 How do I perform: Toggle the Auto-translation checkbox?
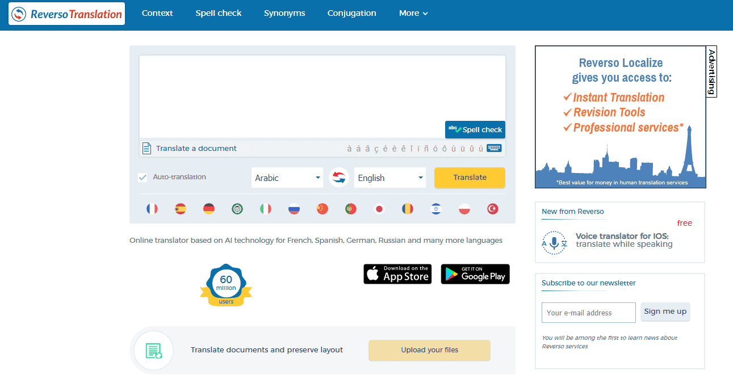pyautogui.click(x=143, y=178)
